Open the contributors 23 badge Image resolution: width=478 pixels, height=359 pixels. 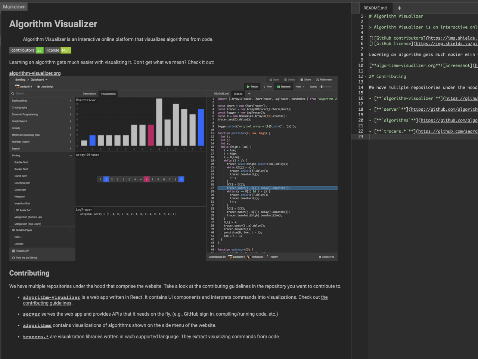click(27, 50)
